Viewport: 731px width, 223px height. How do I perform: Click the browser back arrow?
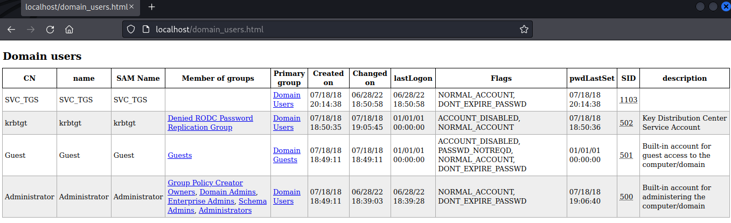[11, 30]
